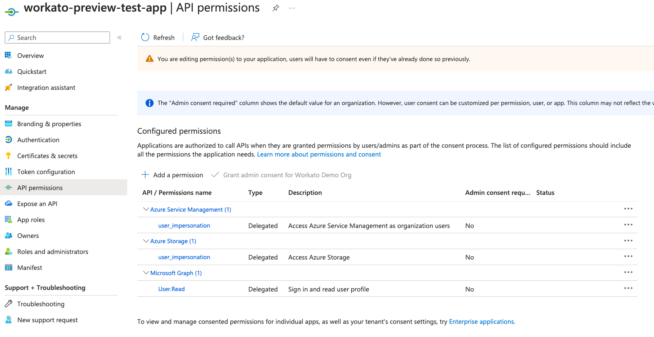
Task: Go to the Manifest page
Action: [30, 268]
